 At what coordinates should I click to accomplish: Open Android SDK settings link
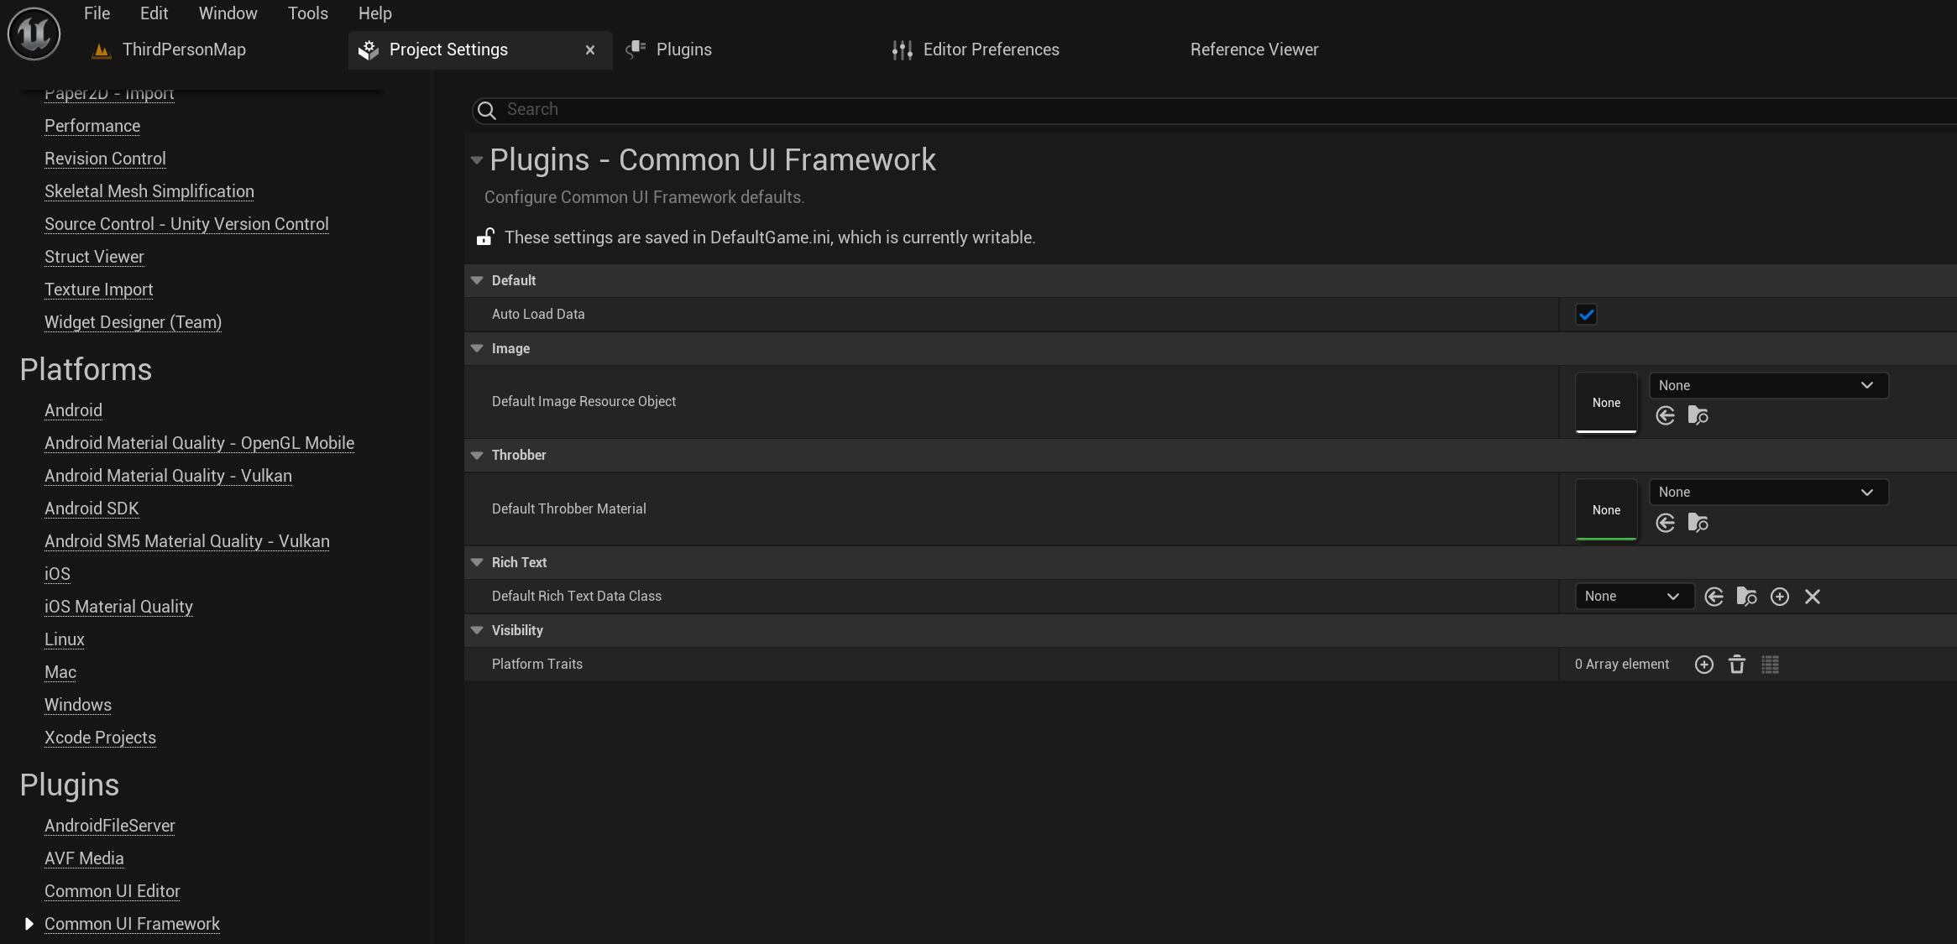tap(92, 509)
